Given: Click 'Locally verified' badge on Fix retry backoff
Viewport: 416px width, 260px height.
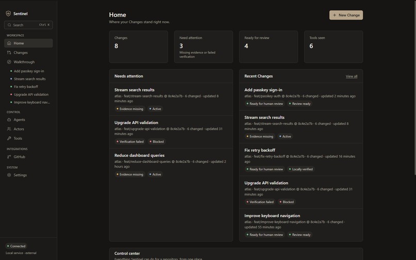Looking at the screenshot, I should tap(301, 169).
